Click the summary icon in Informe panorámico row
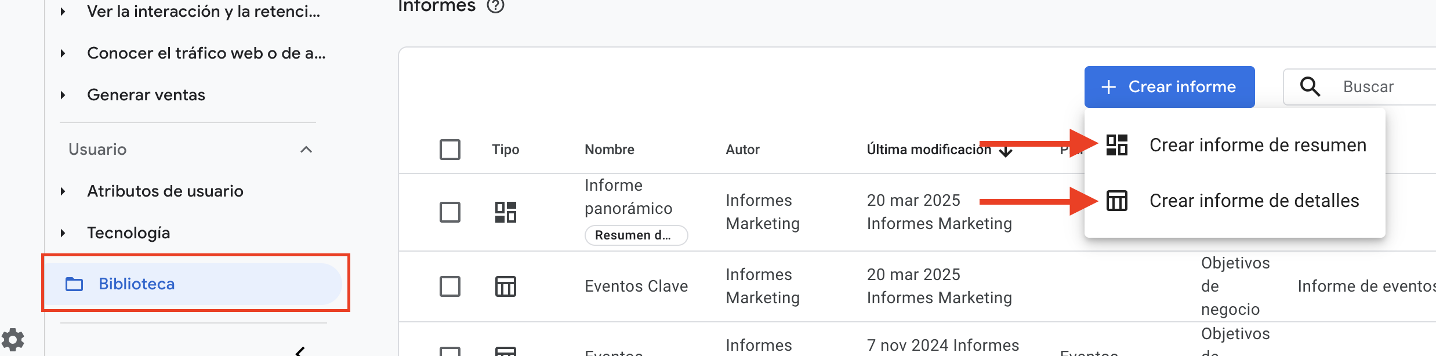1436x356 pixels. (x=505, y=212)
